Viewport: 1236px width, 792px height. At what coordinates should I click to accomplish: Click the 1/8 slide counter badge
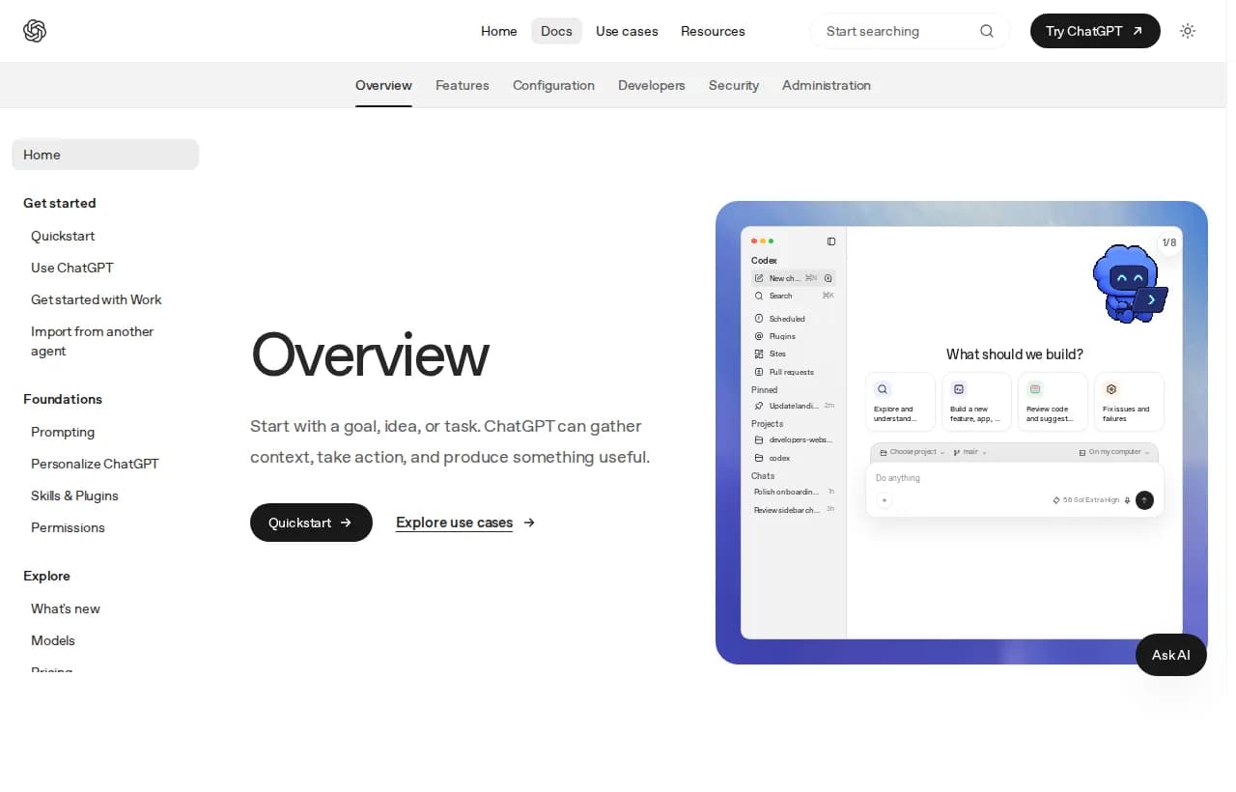tap(1169, 242)
